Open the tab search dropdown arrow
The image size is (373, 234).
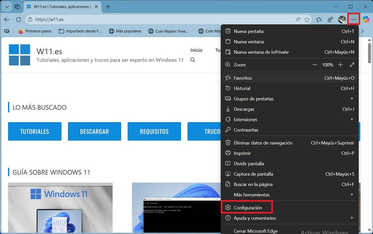pyautogui.click(x=7, y=7)
